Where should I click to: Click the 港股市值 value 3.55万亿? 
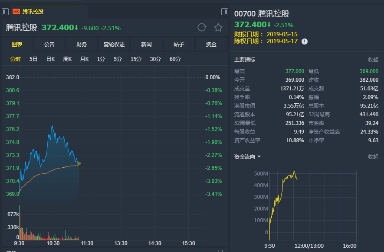294,106
